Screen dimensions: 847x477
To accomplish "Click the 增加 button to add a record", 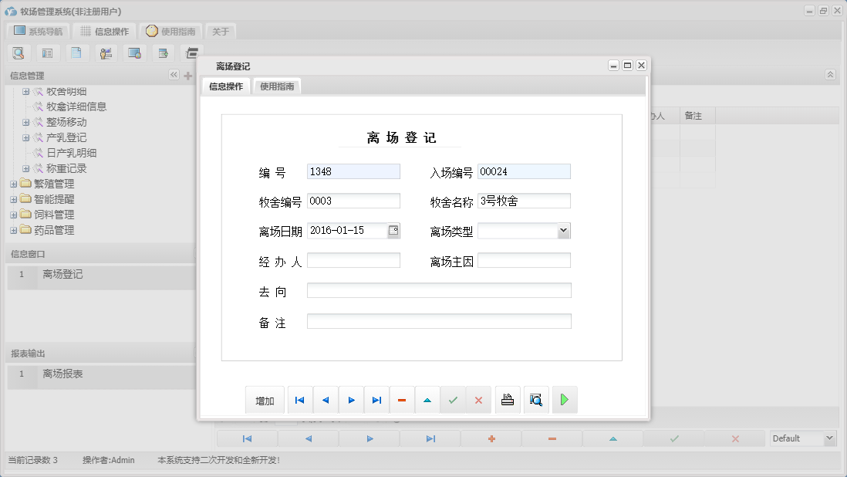I will tap(265, 400).
